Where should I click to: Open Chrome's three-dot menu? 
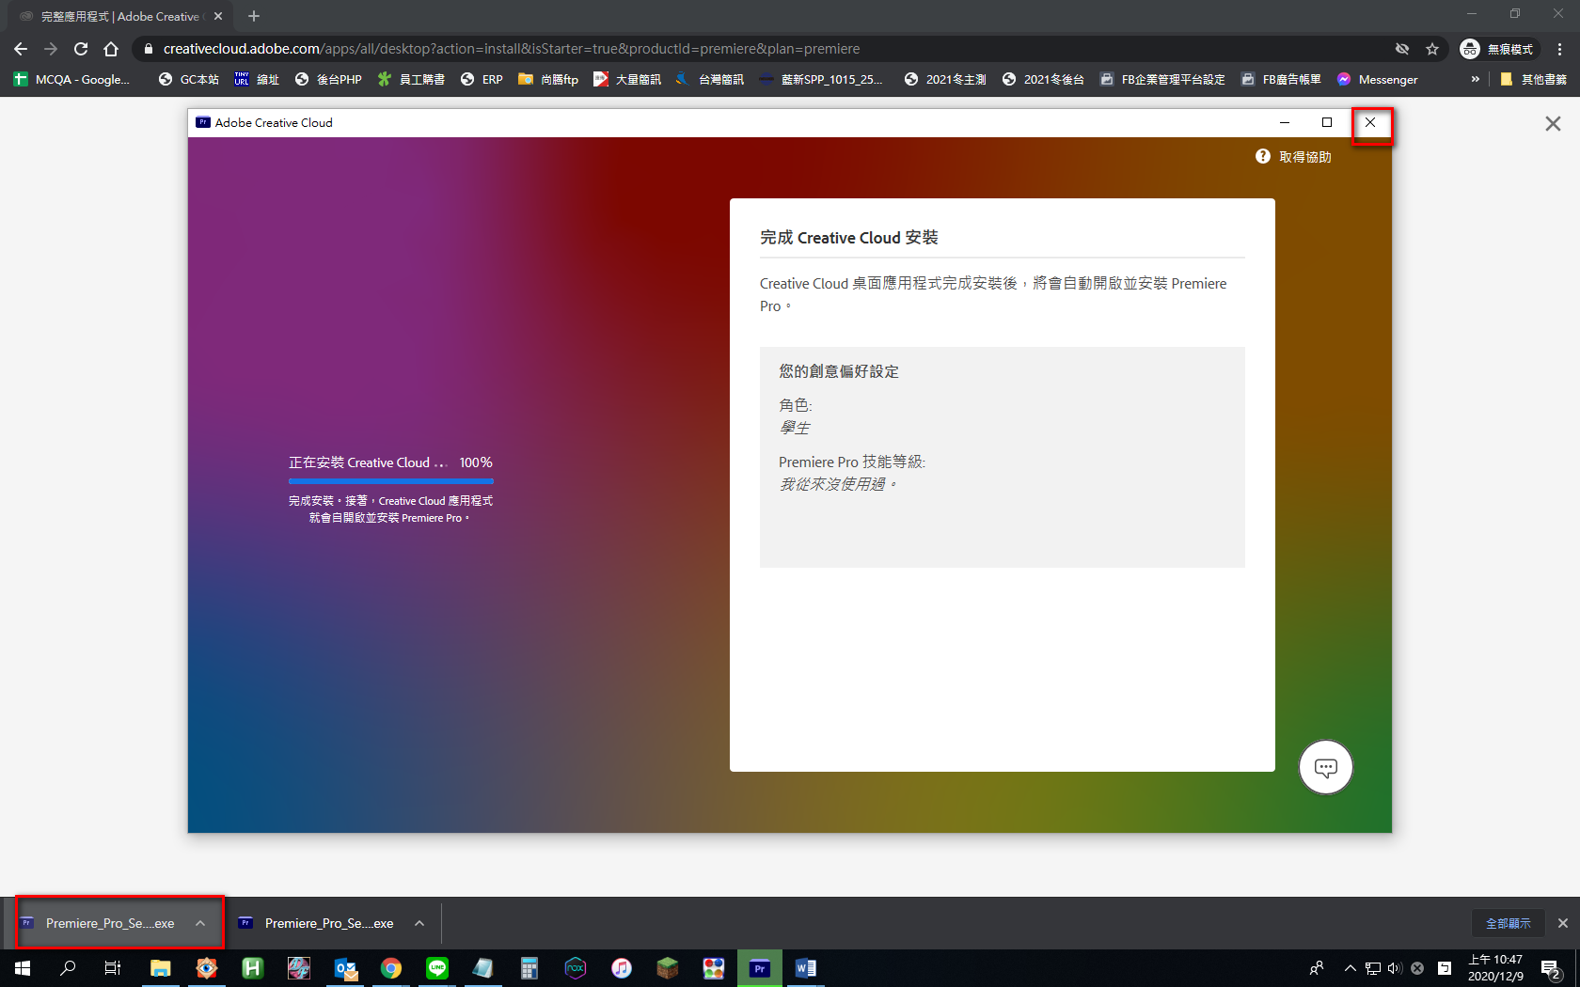click(1559, 49)
